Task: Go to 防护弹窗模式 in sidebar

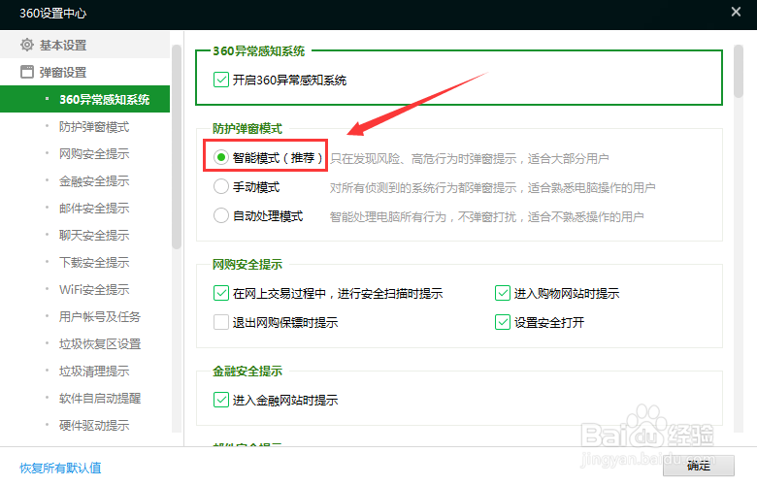Action: coord(94,126)
